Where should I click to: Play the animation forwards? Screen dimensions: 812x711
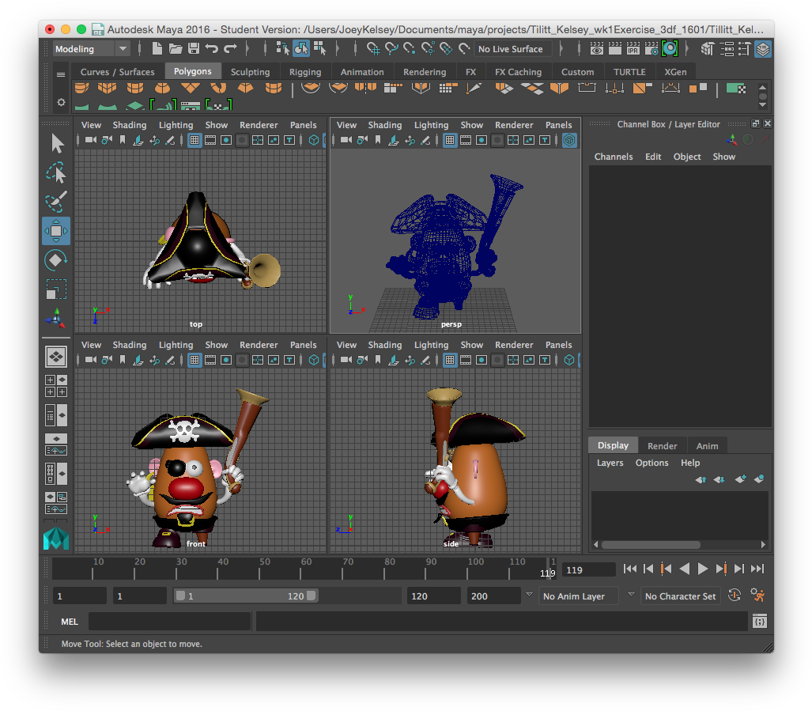(x=702, y=569)
